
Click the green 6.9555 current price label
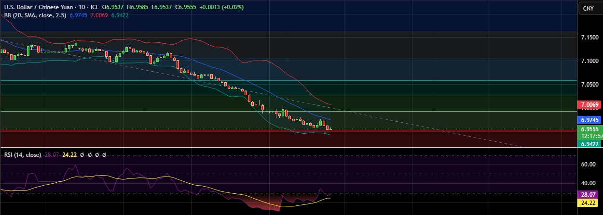click(590, 129)
